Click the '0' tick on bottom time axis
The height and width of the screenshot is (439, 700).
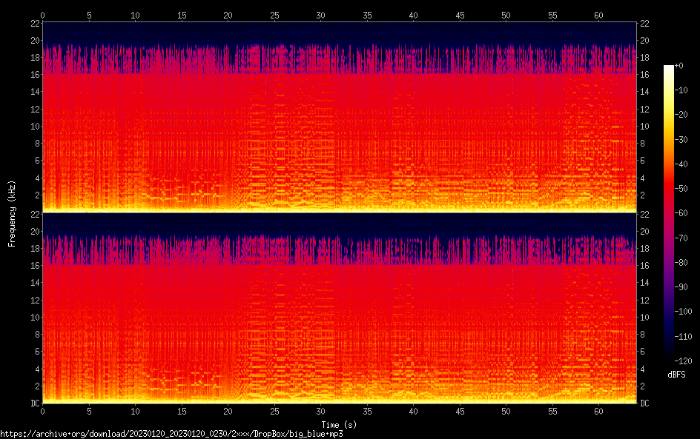pos(43,411)
